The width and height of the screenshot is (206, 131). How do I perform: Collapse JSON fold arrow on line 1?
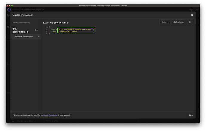point(47,27)
